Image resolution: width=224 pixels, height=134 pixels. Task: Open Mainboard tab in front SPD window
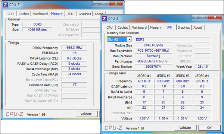(139, 28)
